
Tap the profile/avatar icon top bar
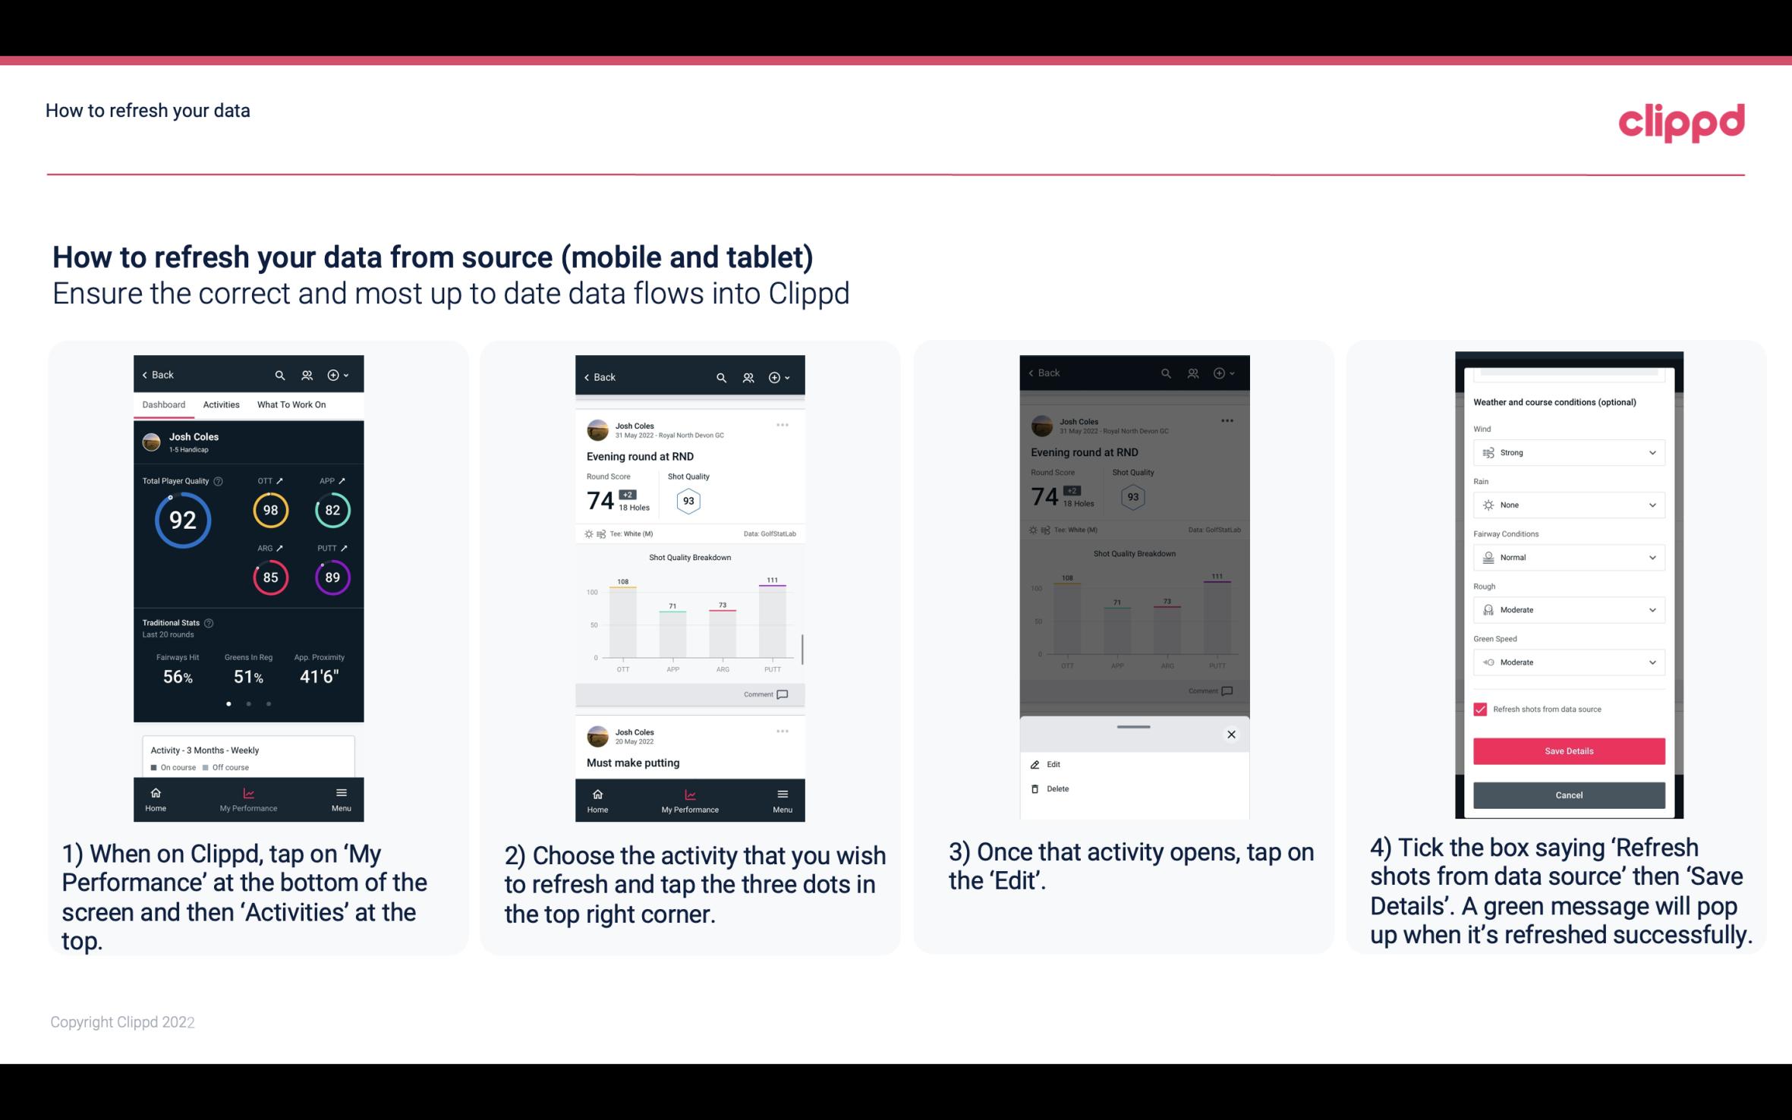(306, 374)
